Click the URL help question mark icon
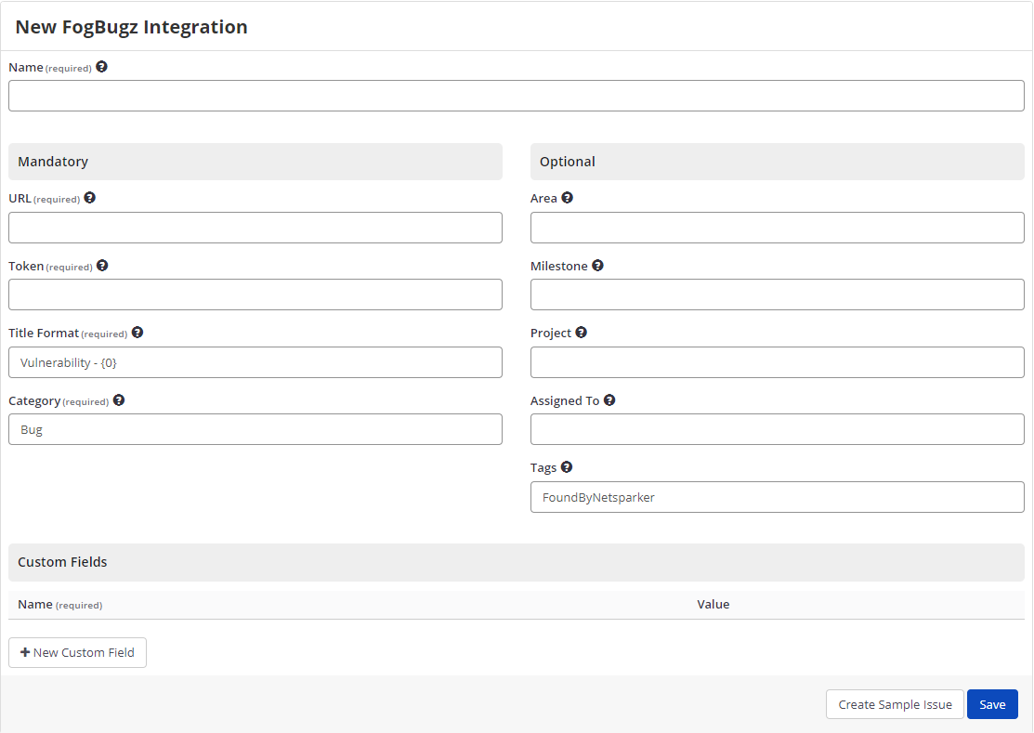 point(89,197)
